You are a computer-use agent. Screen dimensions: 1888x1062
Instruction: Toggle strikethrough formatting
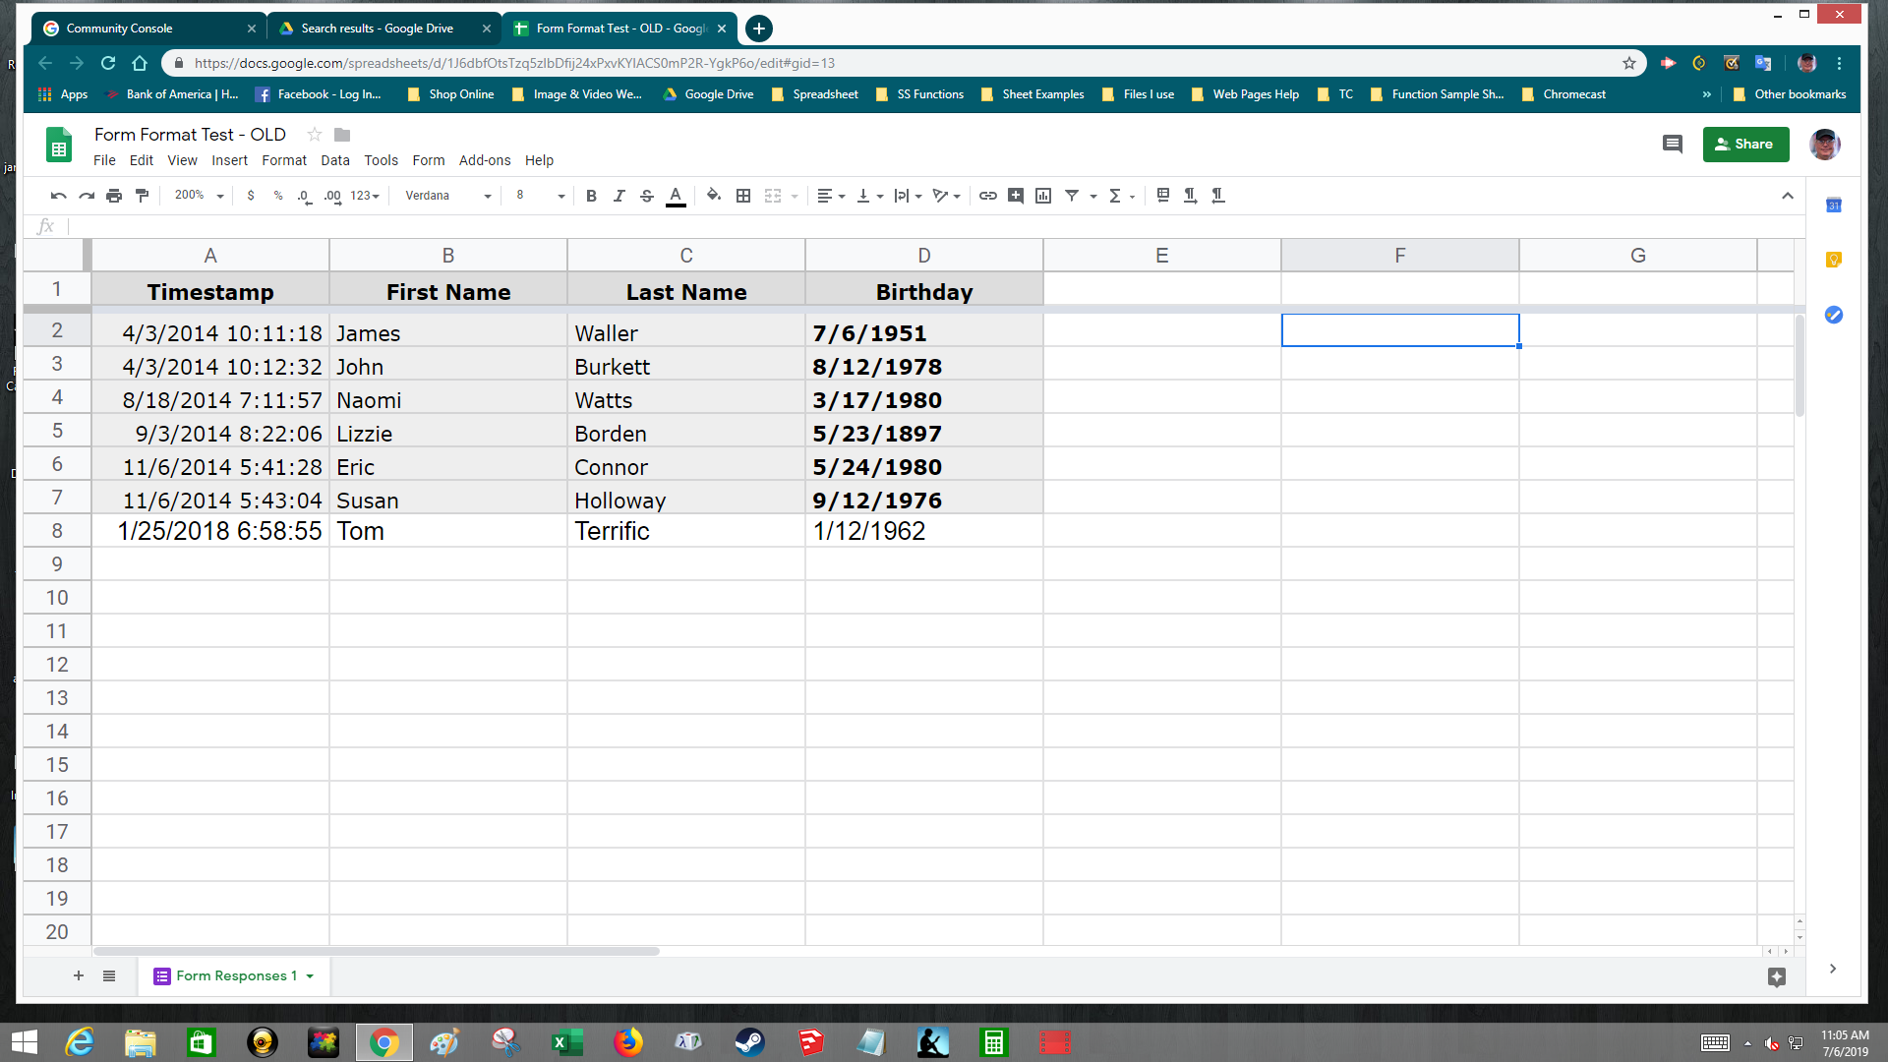pyautogui.click(x=646, y=196)
